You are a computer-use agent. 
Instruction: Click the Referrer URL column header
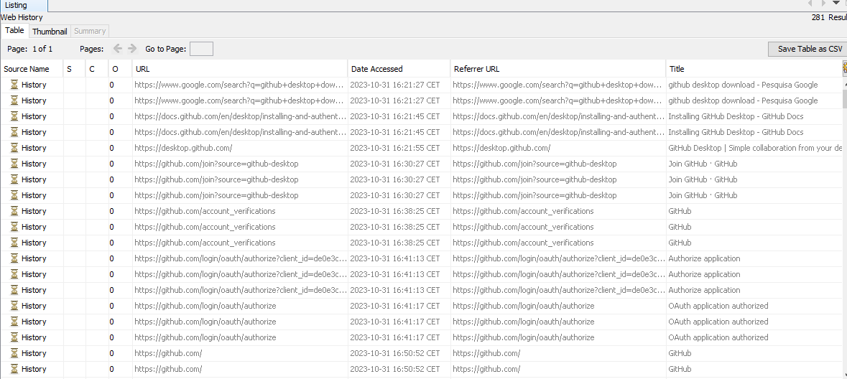(557, 69)
